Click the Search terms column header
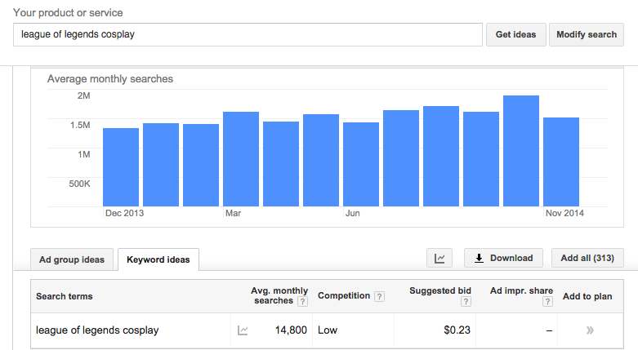 click(65, 296)
